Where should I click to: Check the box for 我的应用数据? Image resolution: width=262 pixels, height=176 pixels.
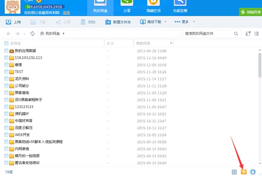coord(6,51)
